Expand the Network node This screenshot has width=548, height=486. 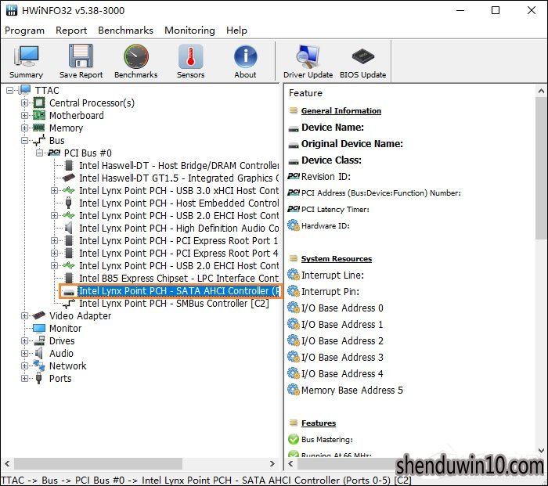(24, 365)
